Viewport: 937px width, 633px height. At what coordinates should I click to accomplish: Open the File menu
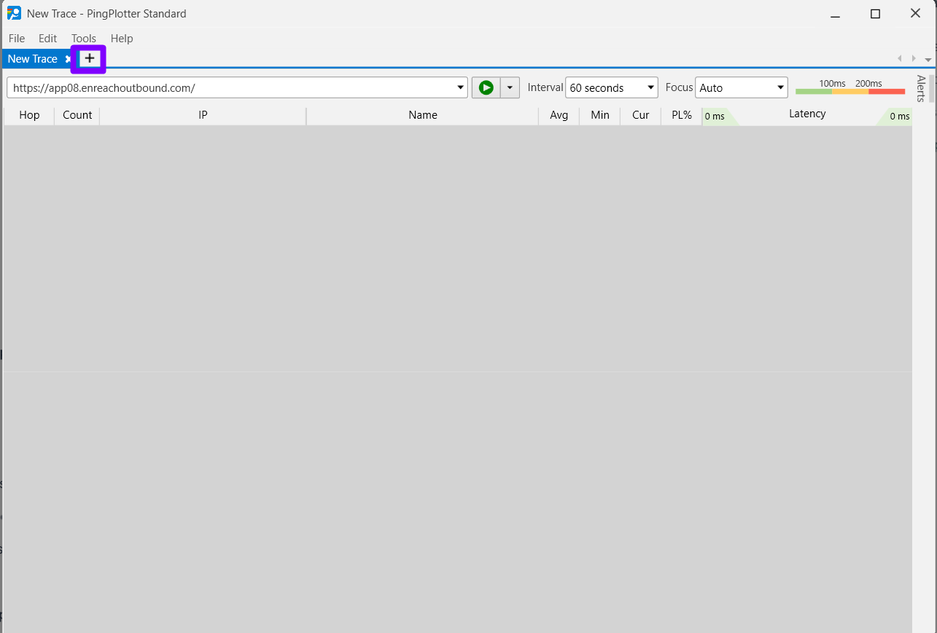click(17, 39)
